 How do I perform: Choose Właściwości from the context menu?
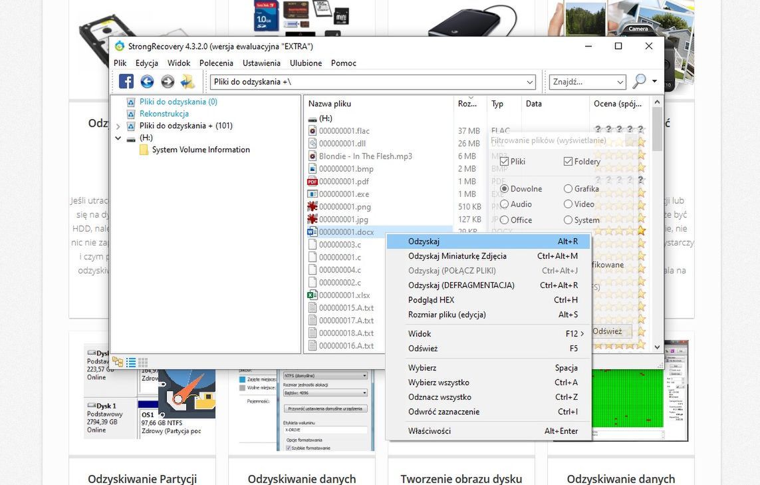point(489,430)
